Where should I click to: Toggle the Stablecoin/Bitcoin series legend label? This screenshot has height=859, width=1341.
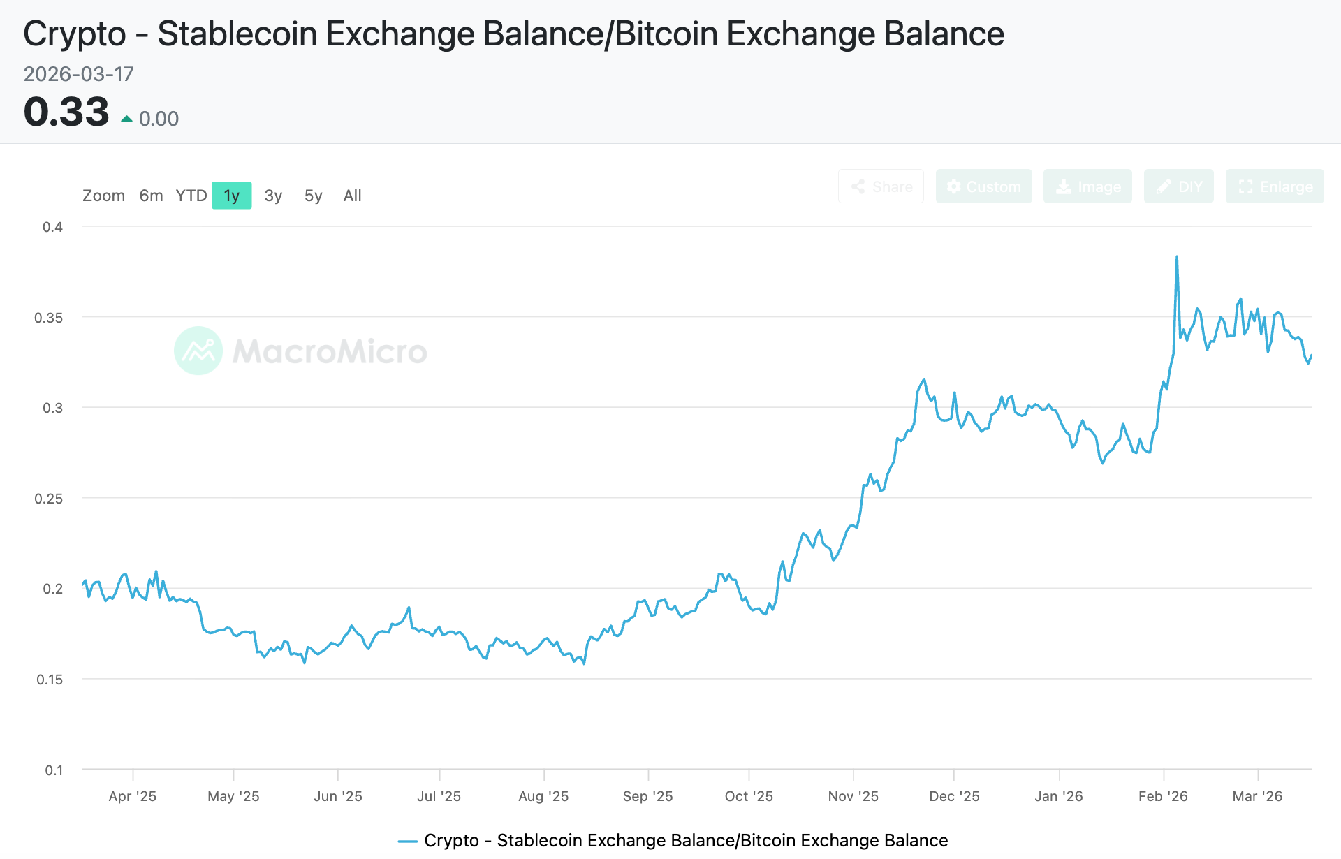[686, 840]
